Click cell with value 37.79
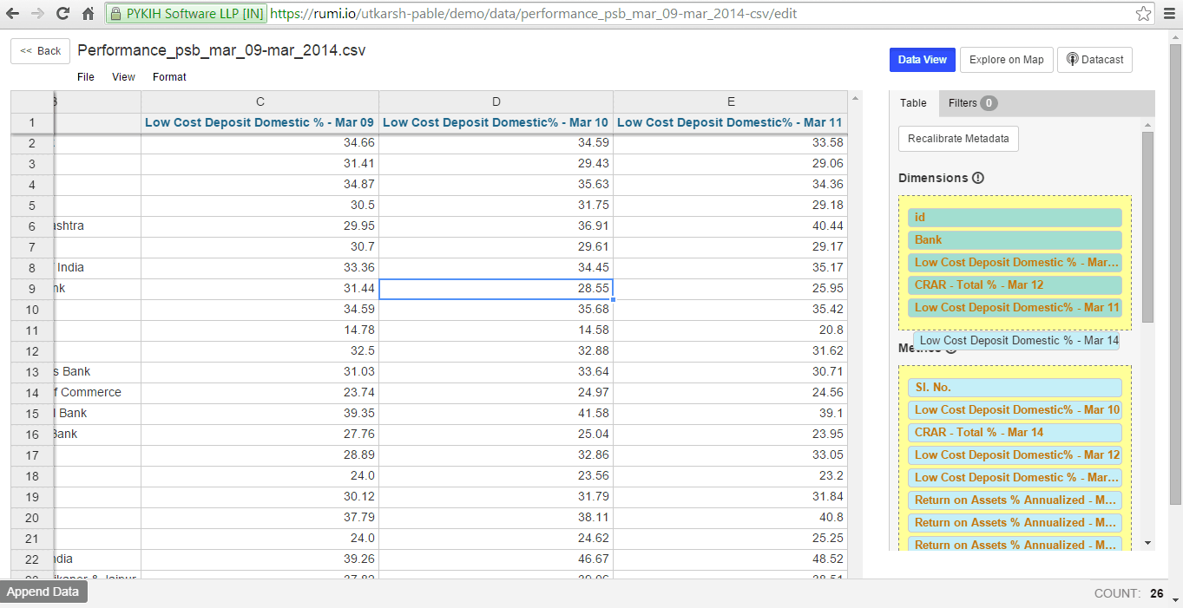This screenshot has width=1183, height=608. pyautogui.click(x=260, y=518)
